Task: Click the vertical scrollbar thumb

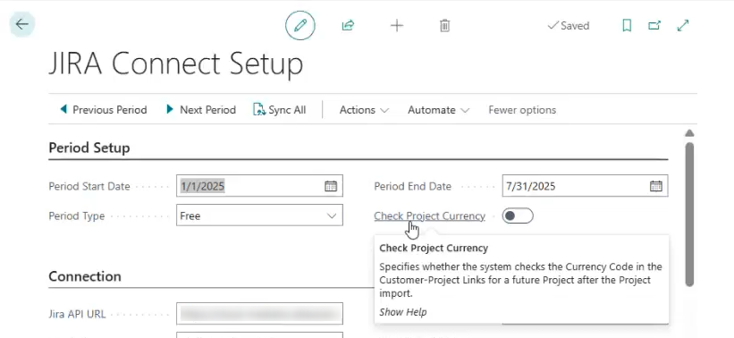Action: click(x=689, y=215)
